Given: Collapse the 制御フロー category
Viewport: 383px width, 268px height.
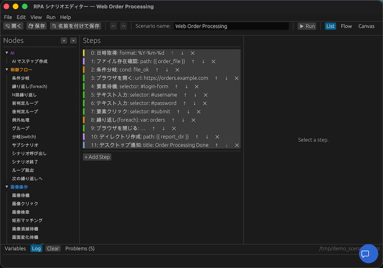Looking at the screenshot, I should (x=7, y=69).
